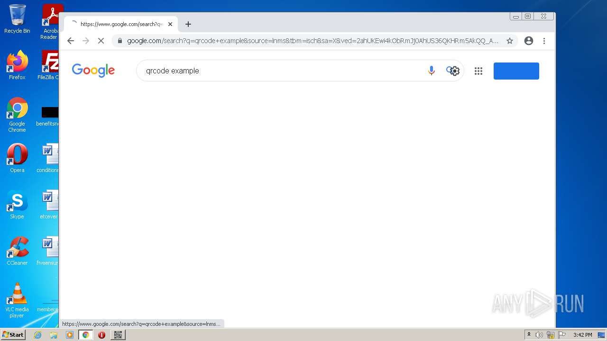The height and width of the screenshot is (341, 607).
Task: Open Action Center flag in the tray
Action: click(562, 335)
